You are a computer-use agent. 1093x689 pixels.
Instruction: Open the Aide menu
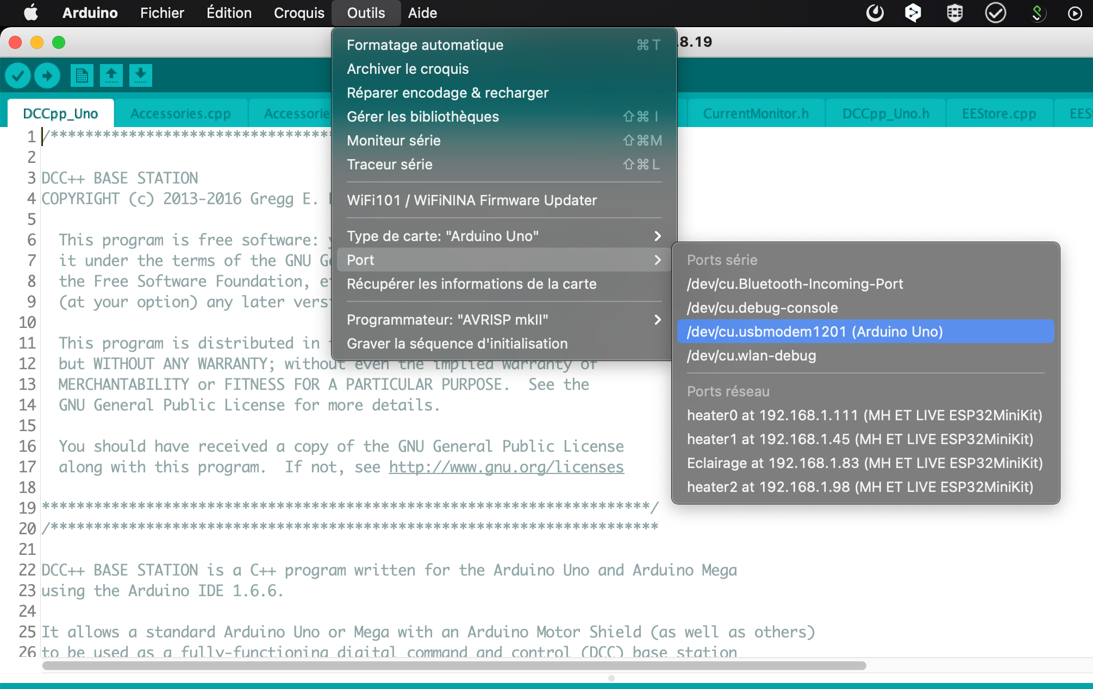click(x=422, y=12)
